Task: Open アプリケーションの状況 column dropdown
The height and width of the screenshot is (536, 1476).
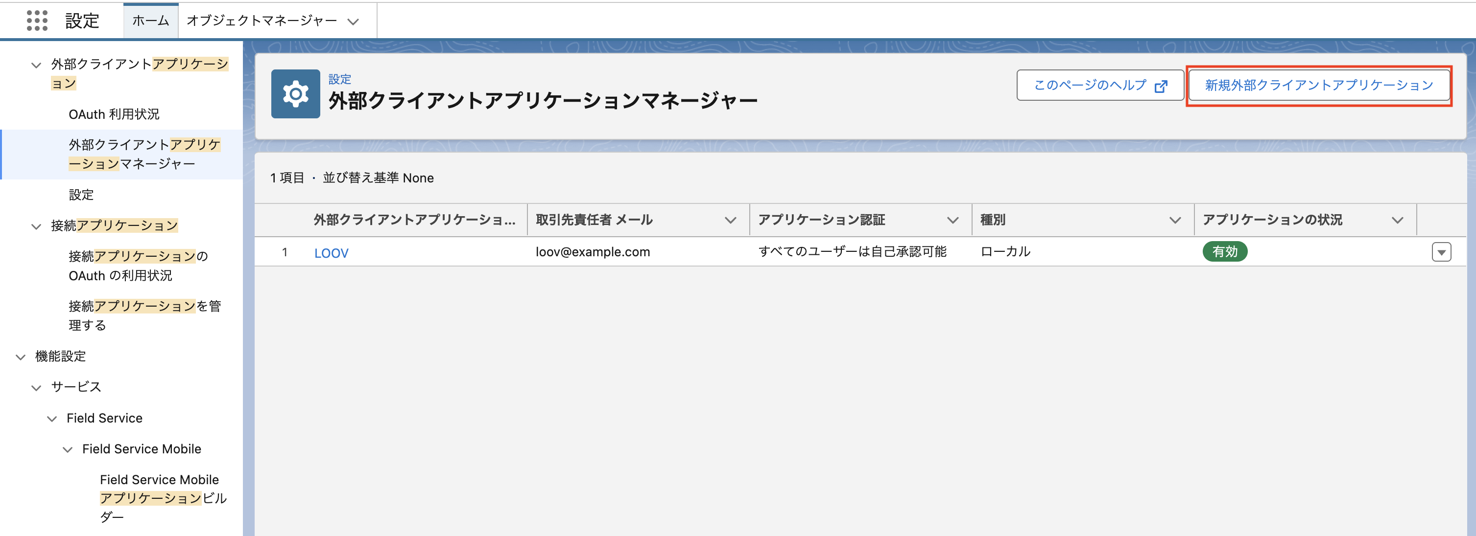Action: [1397, 220]
